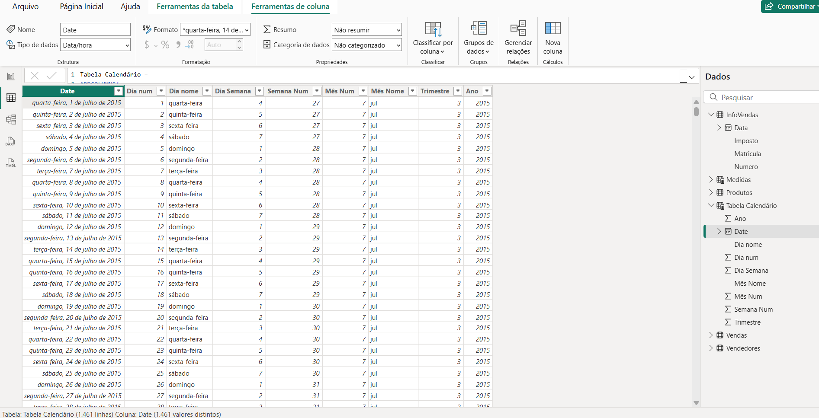Expand the Date hierarchy in Tabela Calendário
This screenshot has height=418, width=819.
click(x=719, y=231)
